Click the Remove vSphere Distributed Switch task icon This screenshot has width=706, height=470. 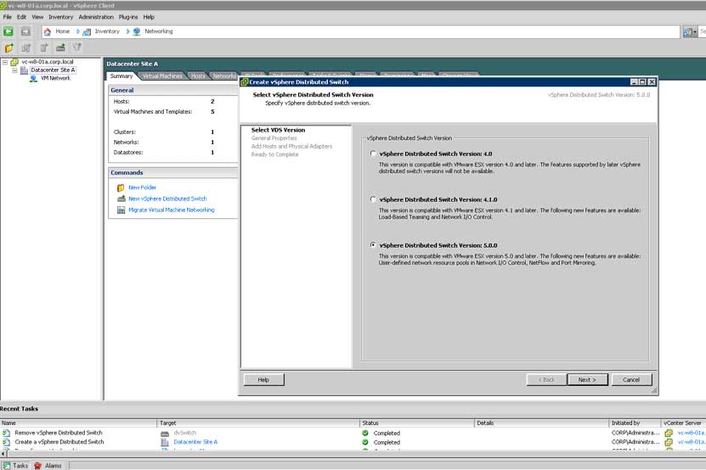point(6,433)
